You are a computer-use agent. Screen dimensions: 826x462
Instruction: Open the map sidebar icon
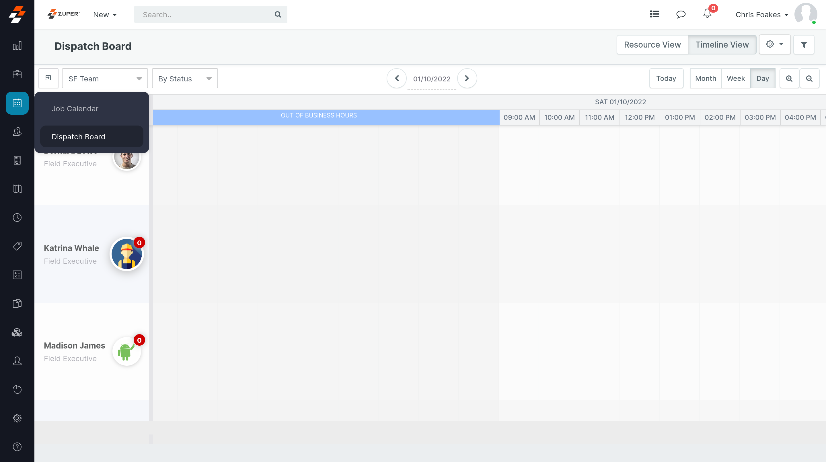point(17,189)
